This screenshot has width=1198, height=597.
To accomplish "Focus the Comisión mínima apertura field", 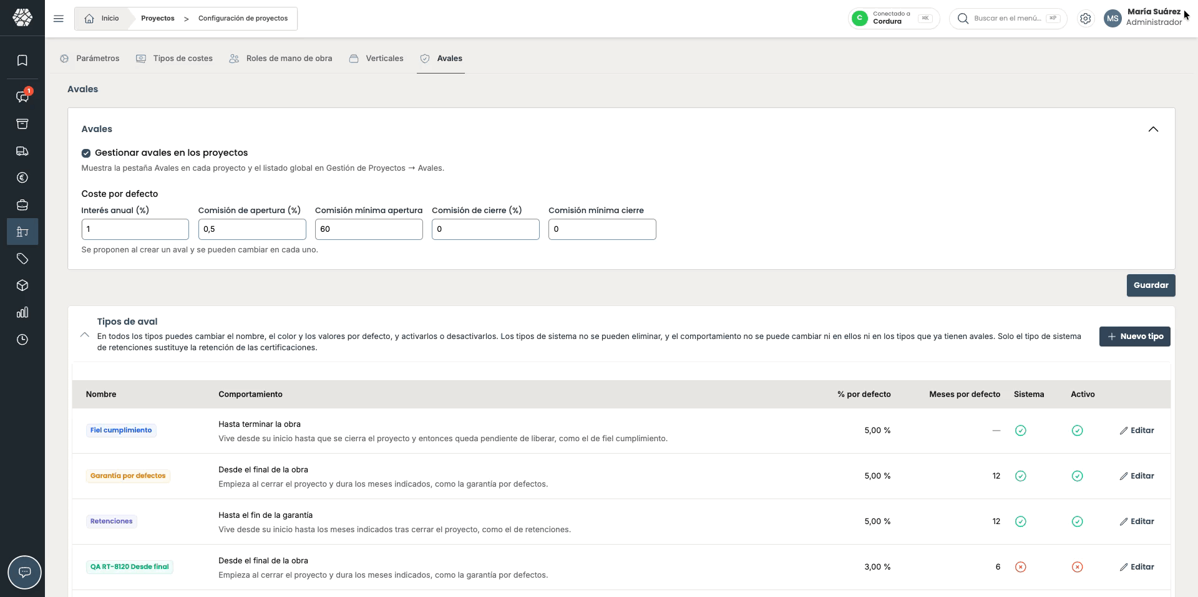I will pos(369,229).
